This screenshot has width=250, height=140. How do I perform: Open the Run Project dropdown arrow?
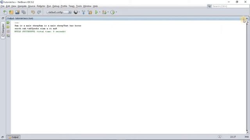(x=100, y=12)
